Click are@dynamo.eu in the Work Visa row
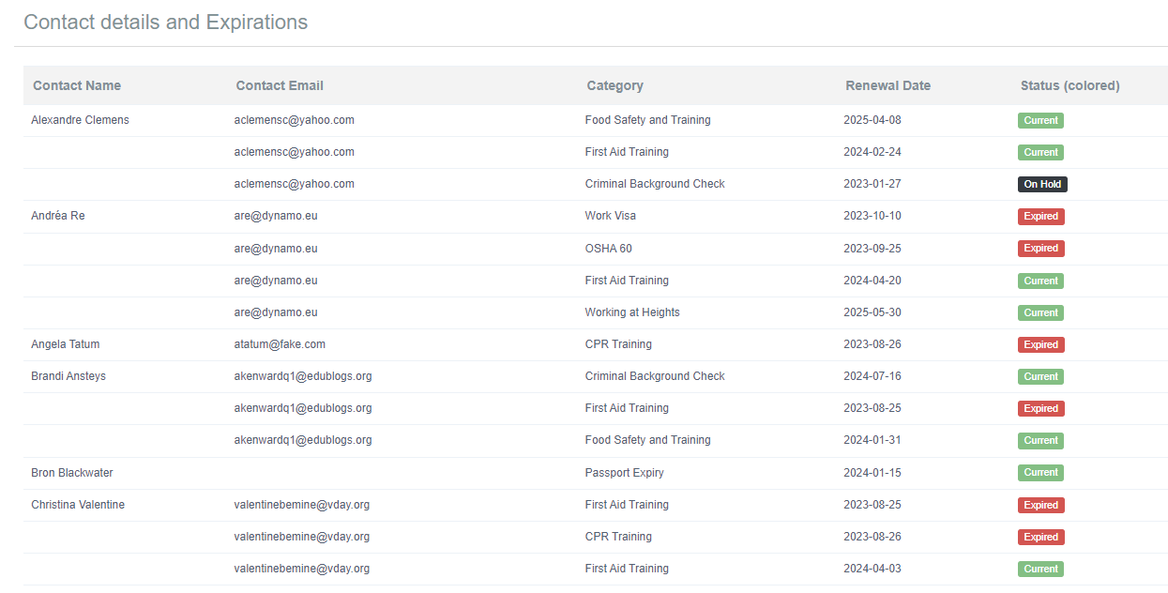The width and height of the screenshot is (1168, 593). tap(276, 216)
